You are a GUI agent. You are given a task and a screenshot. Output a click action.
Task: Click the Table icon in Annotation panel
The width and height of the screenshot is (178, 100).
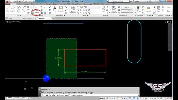(66, 13)
